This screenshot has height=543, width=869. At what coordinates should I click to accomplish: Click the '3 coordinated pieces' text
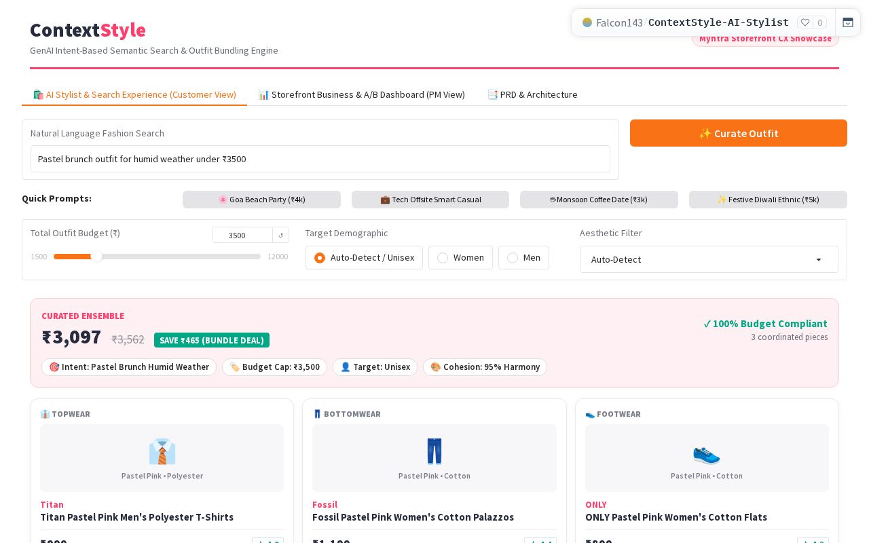pos(789,337)
